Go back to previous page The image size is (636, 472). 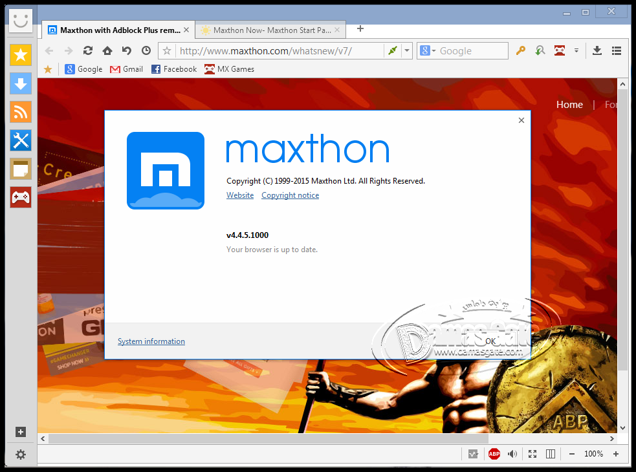pos(49,50)
